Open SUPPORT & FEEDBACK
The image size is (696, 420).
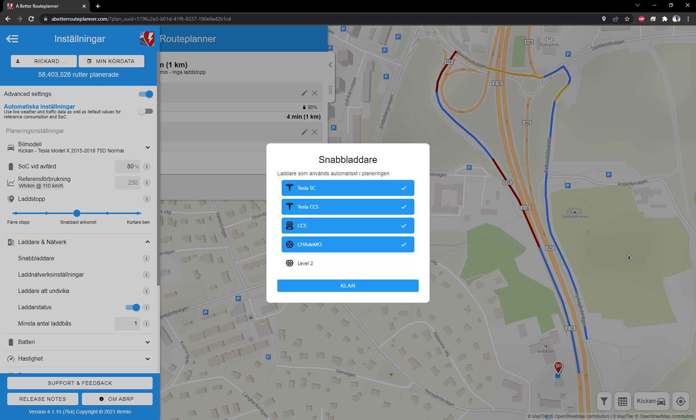80,383
